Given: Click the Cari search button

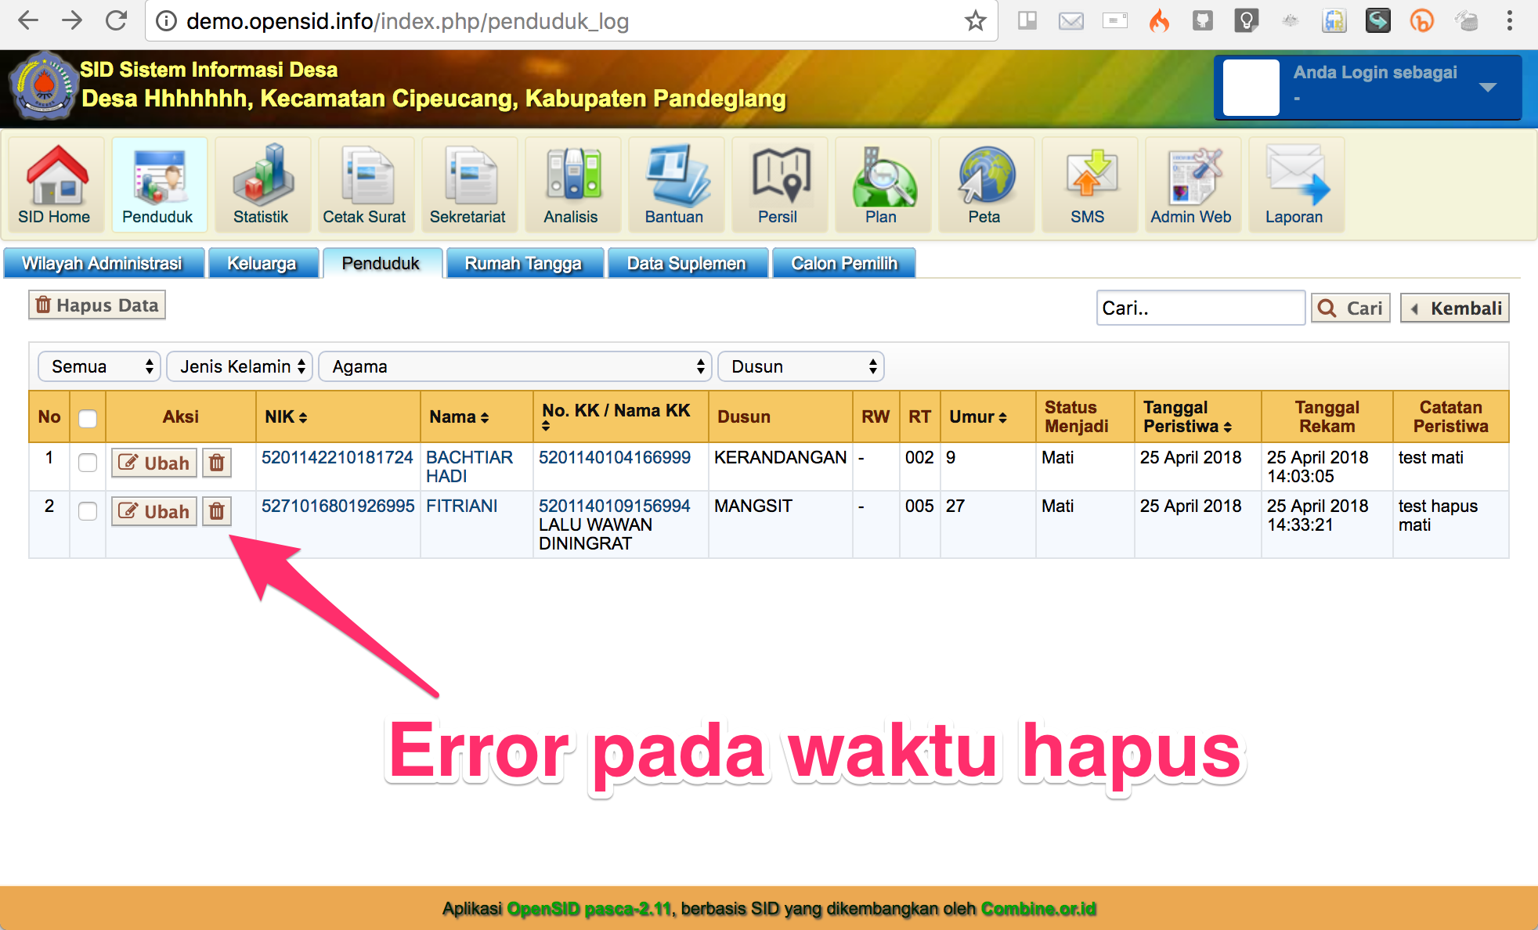Looking at the screenshot, I should (x=1351, y=308).
